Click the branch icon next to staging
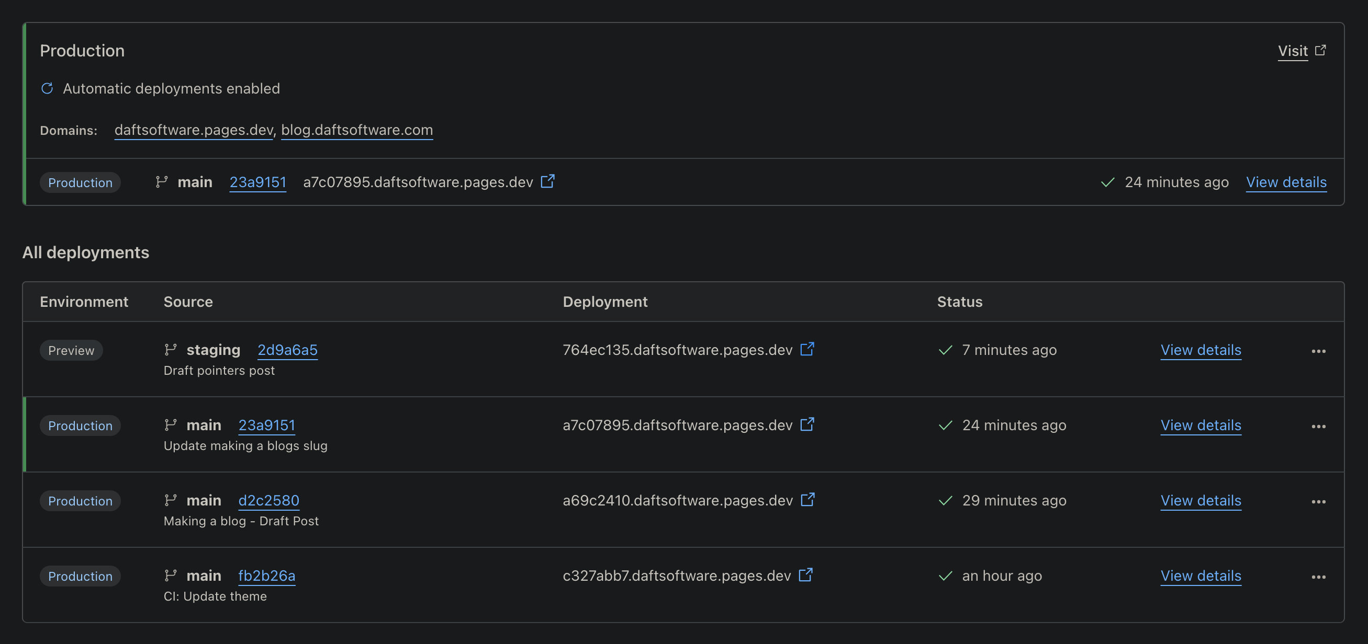Screen dimensions: 1368x644 171,350
